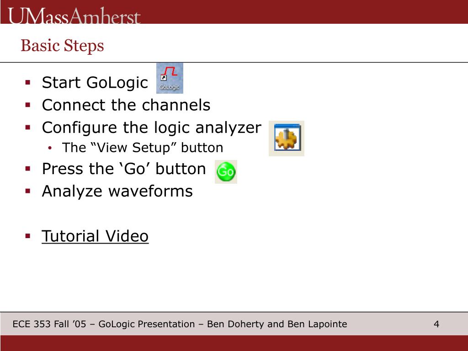This screenshot has width=468, height=351.
Task: Click the Start GoLogic bullet text
Action: [95, 82]
